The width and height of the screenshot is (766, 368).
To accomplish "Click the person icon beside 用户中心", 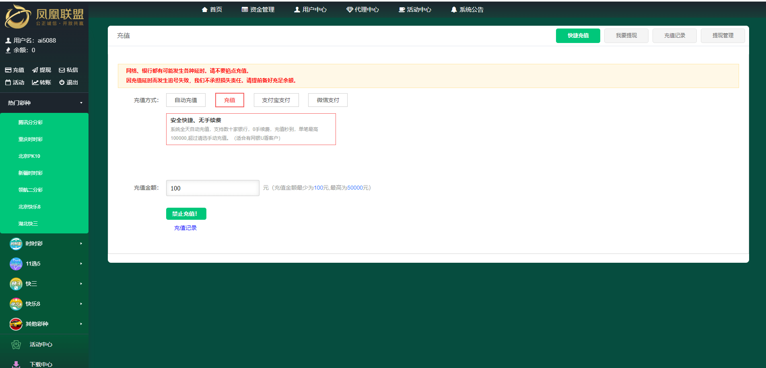I will (297, 10).
